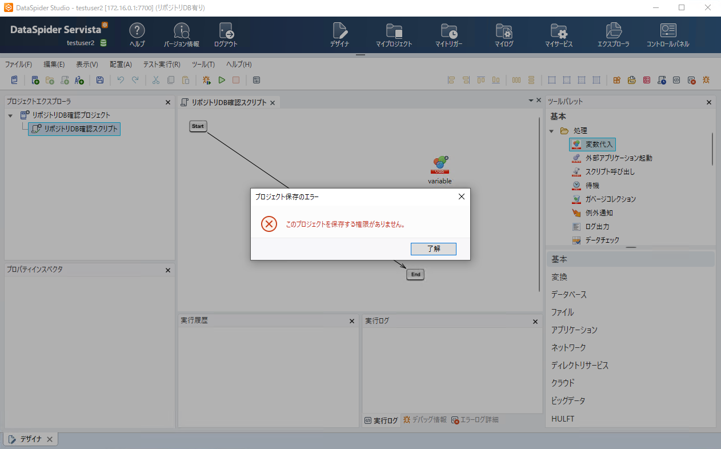Click the save disk toolbar icon
This screenshot has width=721, height=449.
click(x=100, y=81)
